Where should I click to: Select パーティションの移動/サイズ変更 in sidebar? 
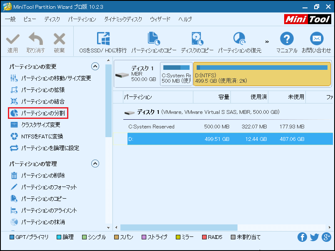51,78
